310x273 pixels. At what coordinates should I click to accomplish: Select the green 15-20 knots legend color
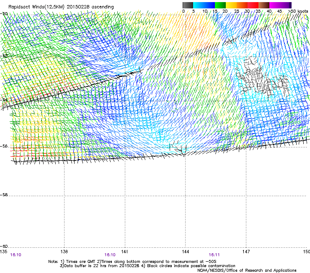pos(220,5)
